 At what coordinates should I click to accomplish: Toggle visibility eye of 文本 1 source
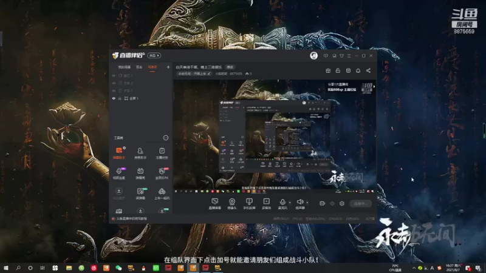point(114,90)
